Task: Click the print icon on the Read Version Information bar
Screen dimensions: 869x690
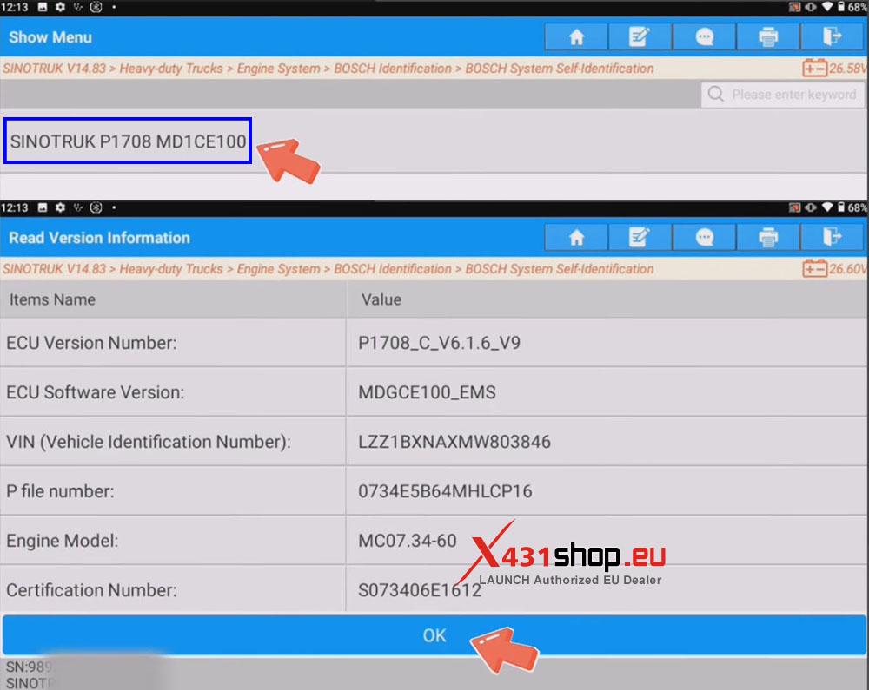Action: [767, 238]
